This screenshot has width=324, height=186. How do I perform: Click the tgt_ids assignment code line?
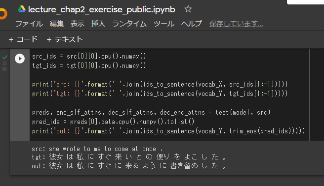point(89,65)
